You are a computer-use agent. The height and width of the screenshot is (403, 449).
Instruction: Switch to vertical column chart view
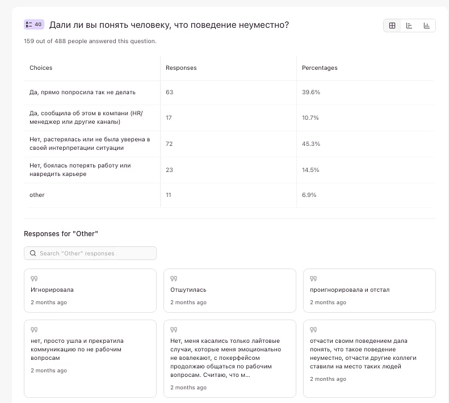[x=426, y=26]
